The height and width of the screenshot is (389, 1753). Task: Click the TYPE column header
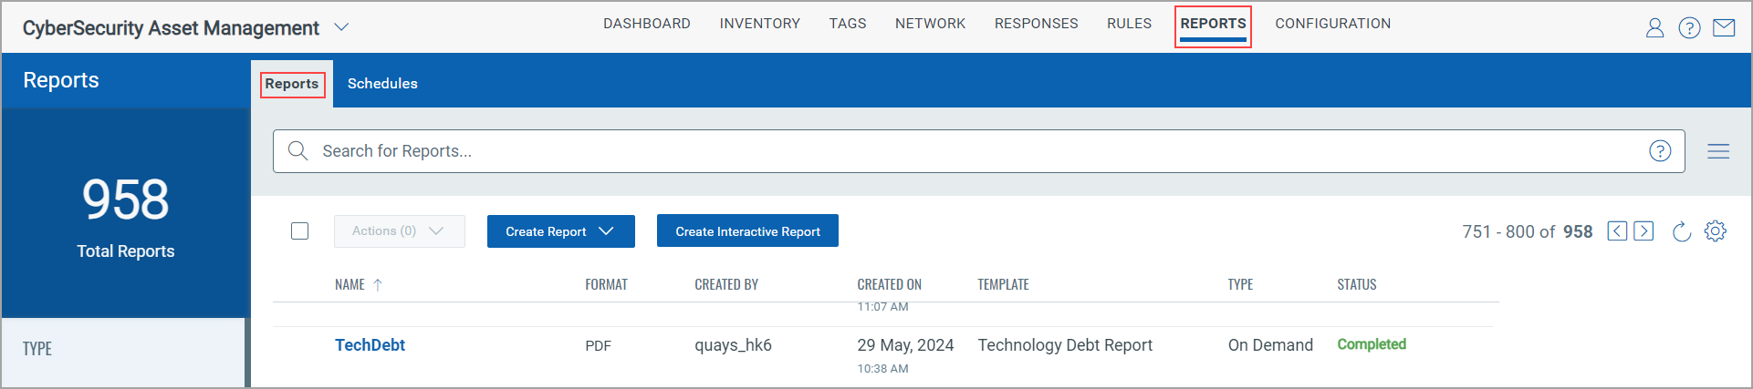click(1240, 285)
